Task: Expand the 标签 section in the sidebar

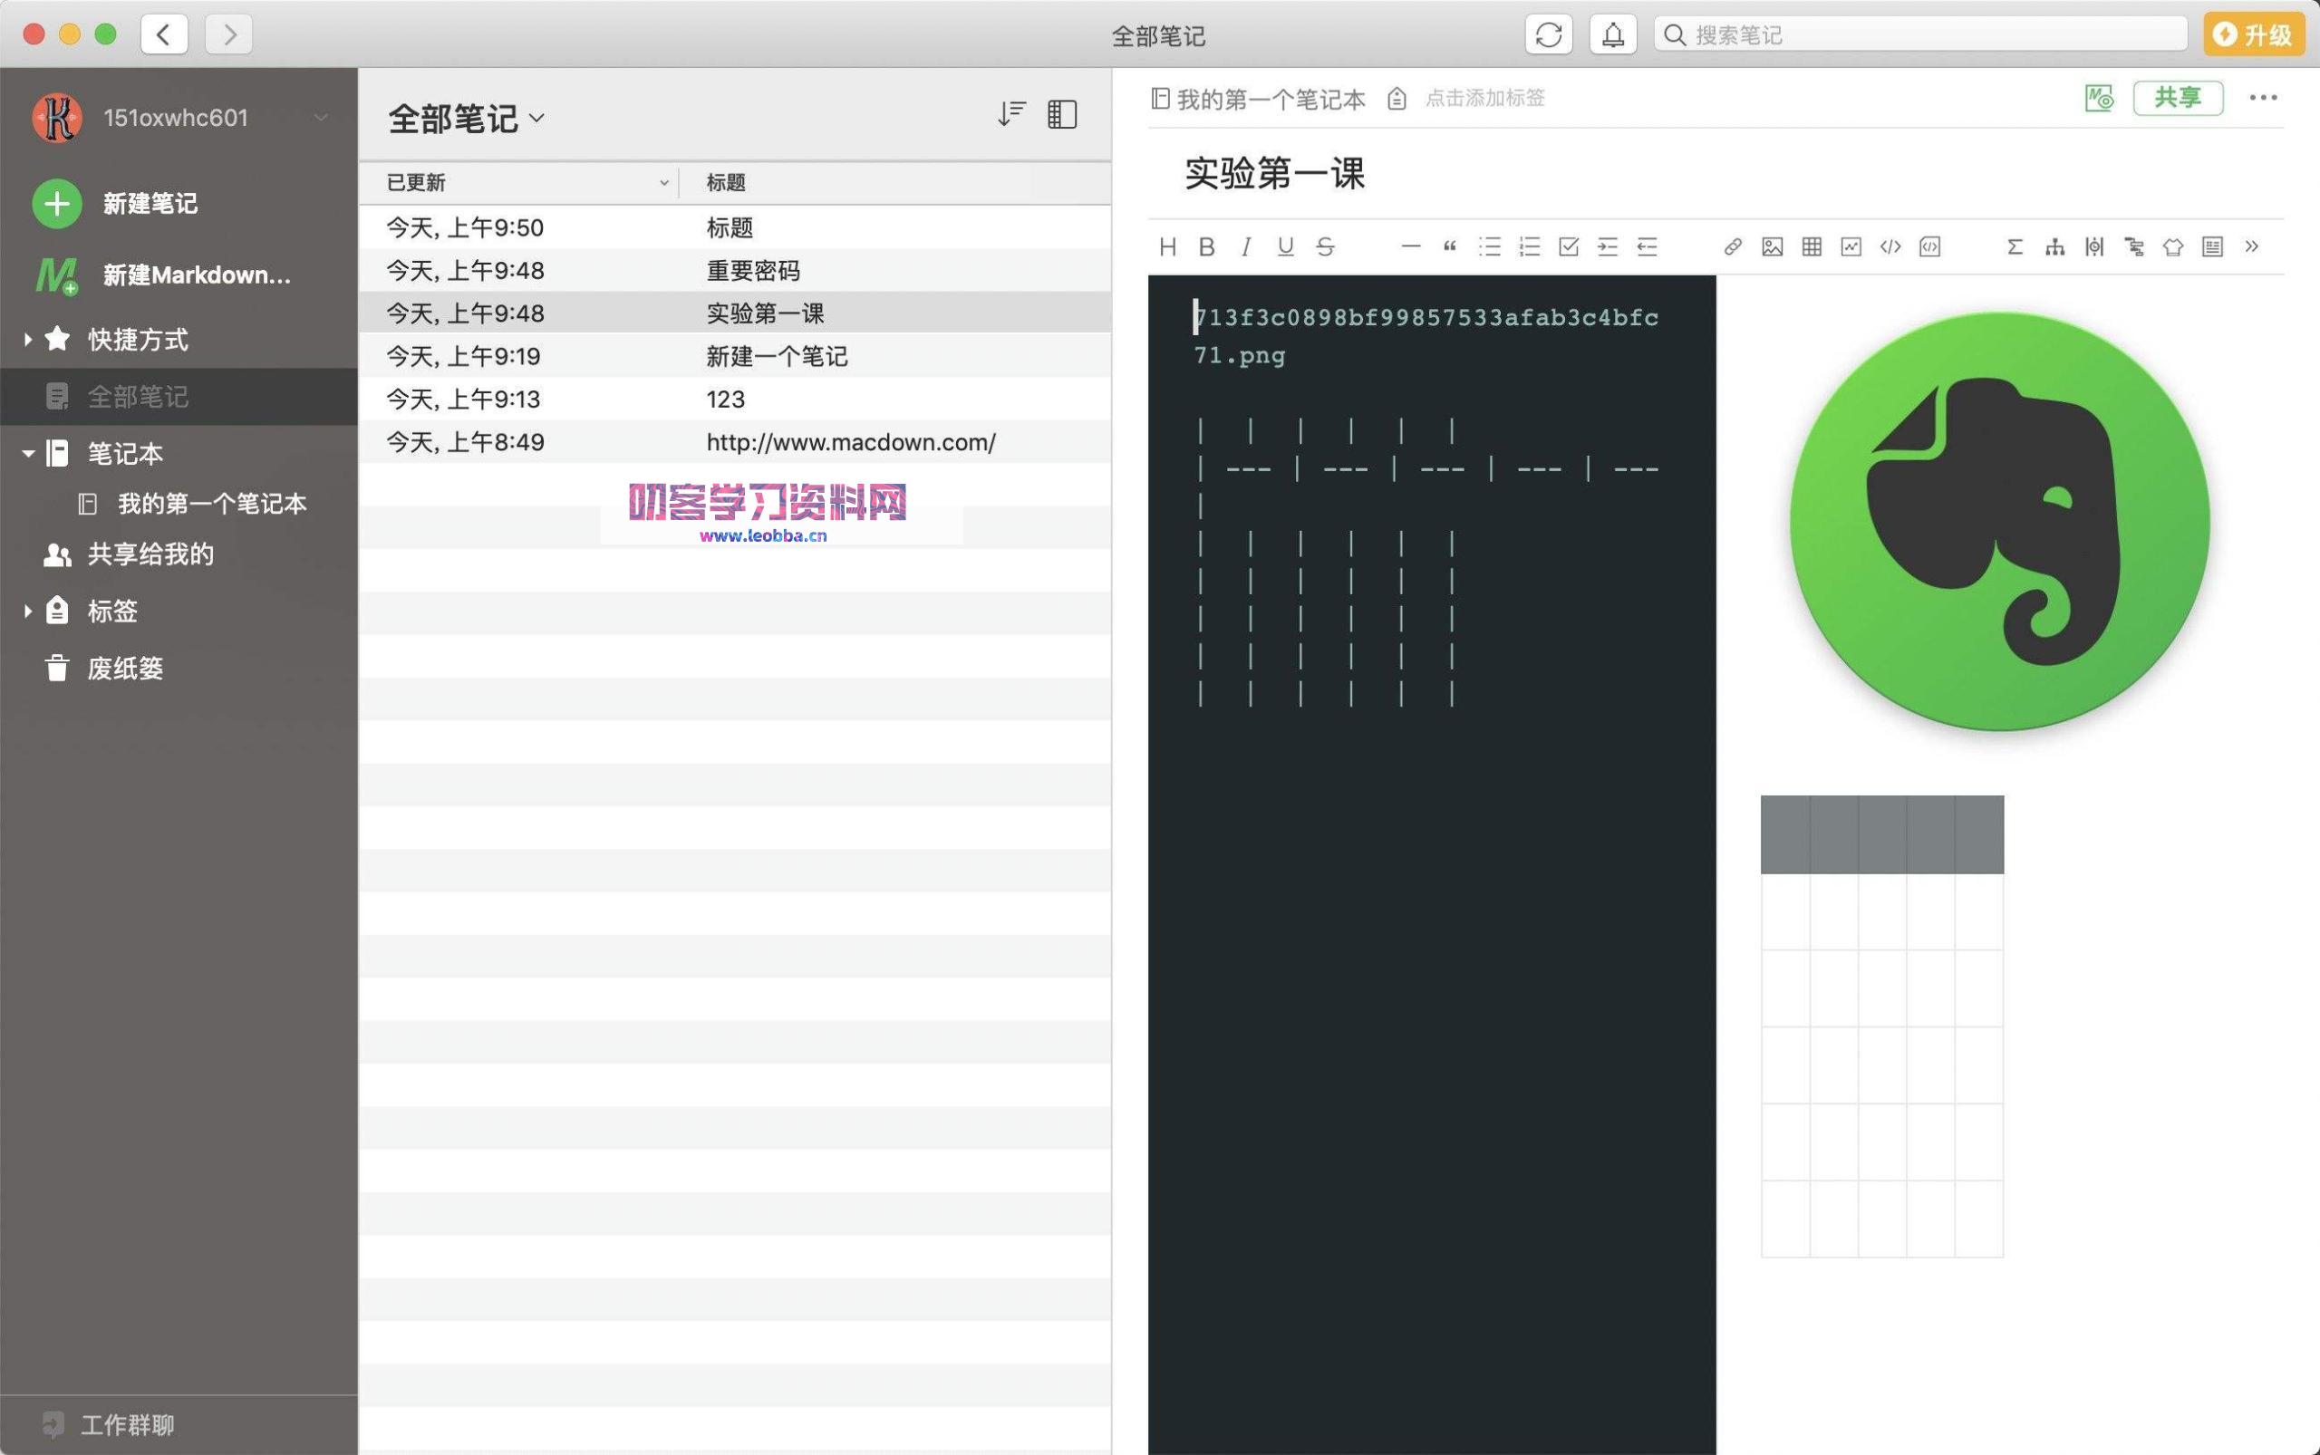Action: pyautogui.click(x=28, y=611)
